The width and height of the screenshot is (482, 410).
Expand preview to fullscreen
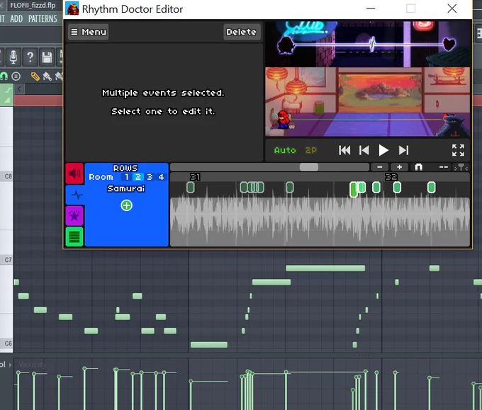click(x=458, y=150)
